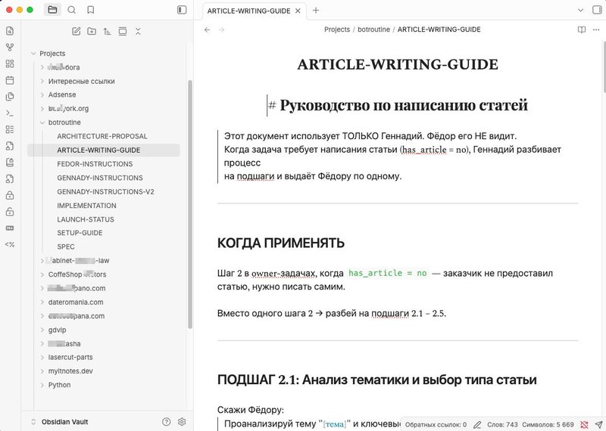Click the markdown badge ribbon icon
606x431 pixels.
click(10, 228)
